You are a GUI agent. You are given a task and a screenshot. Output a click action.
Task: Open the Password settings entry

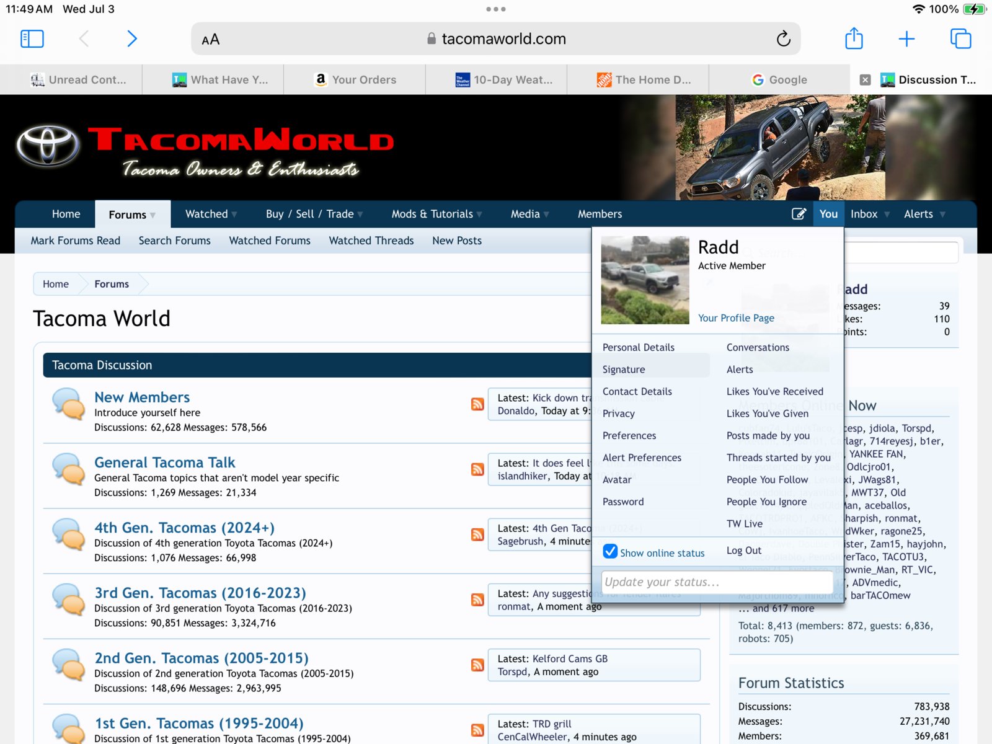tap(623, 502)
